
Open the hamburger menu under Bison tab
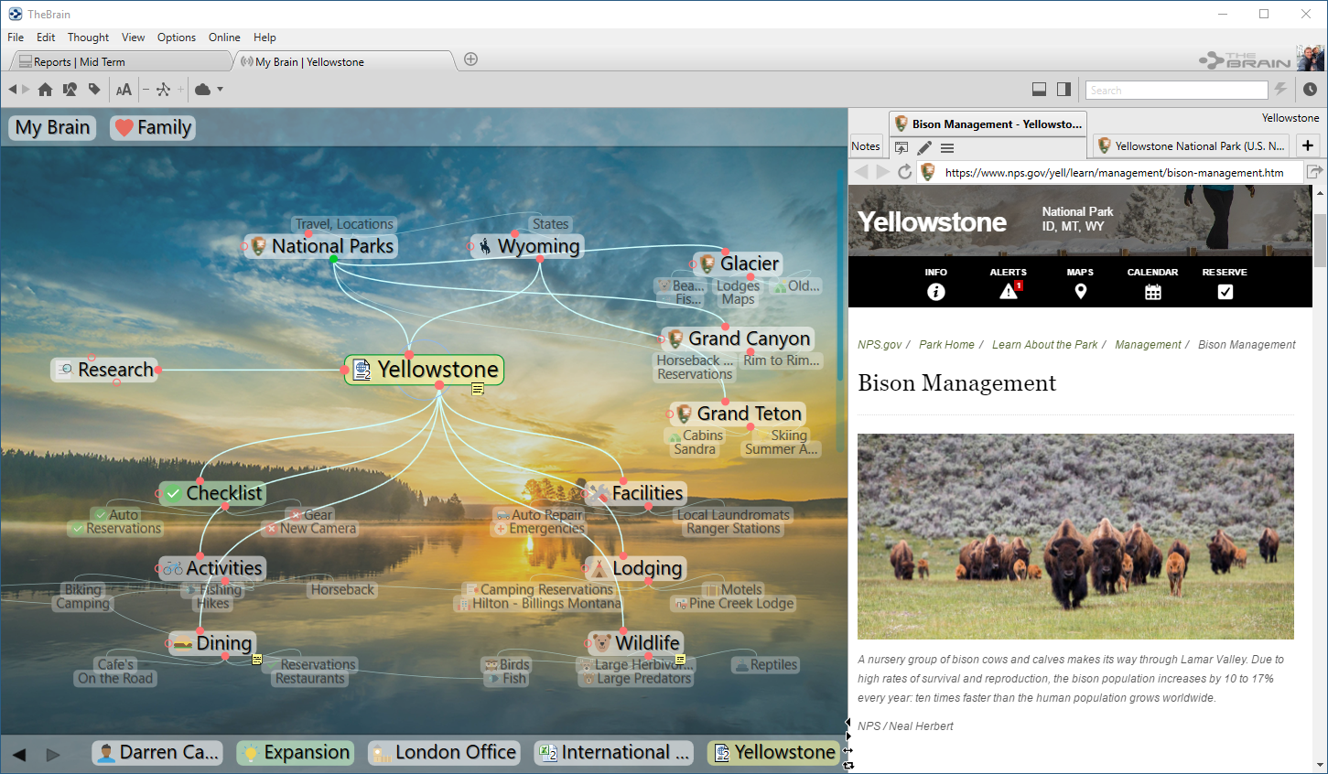[x=947, y=147]
